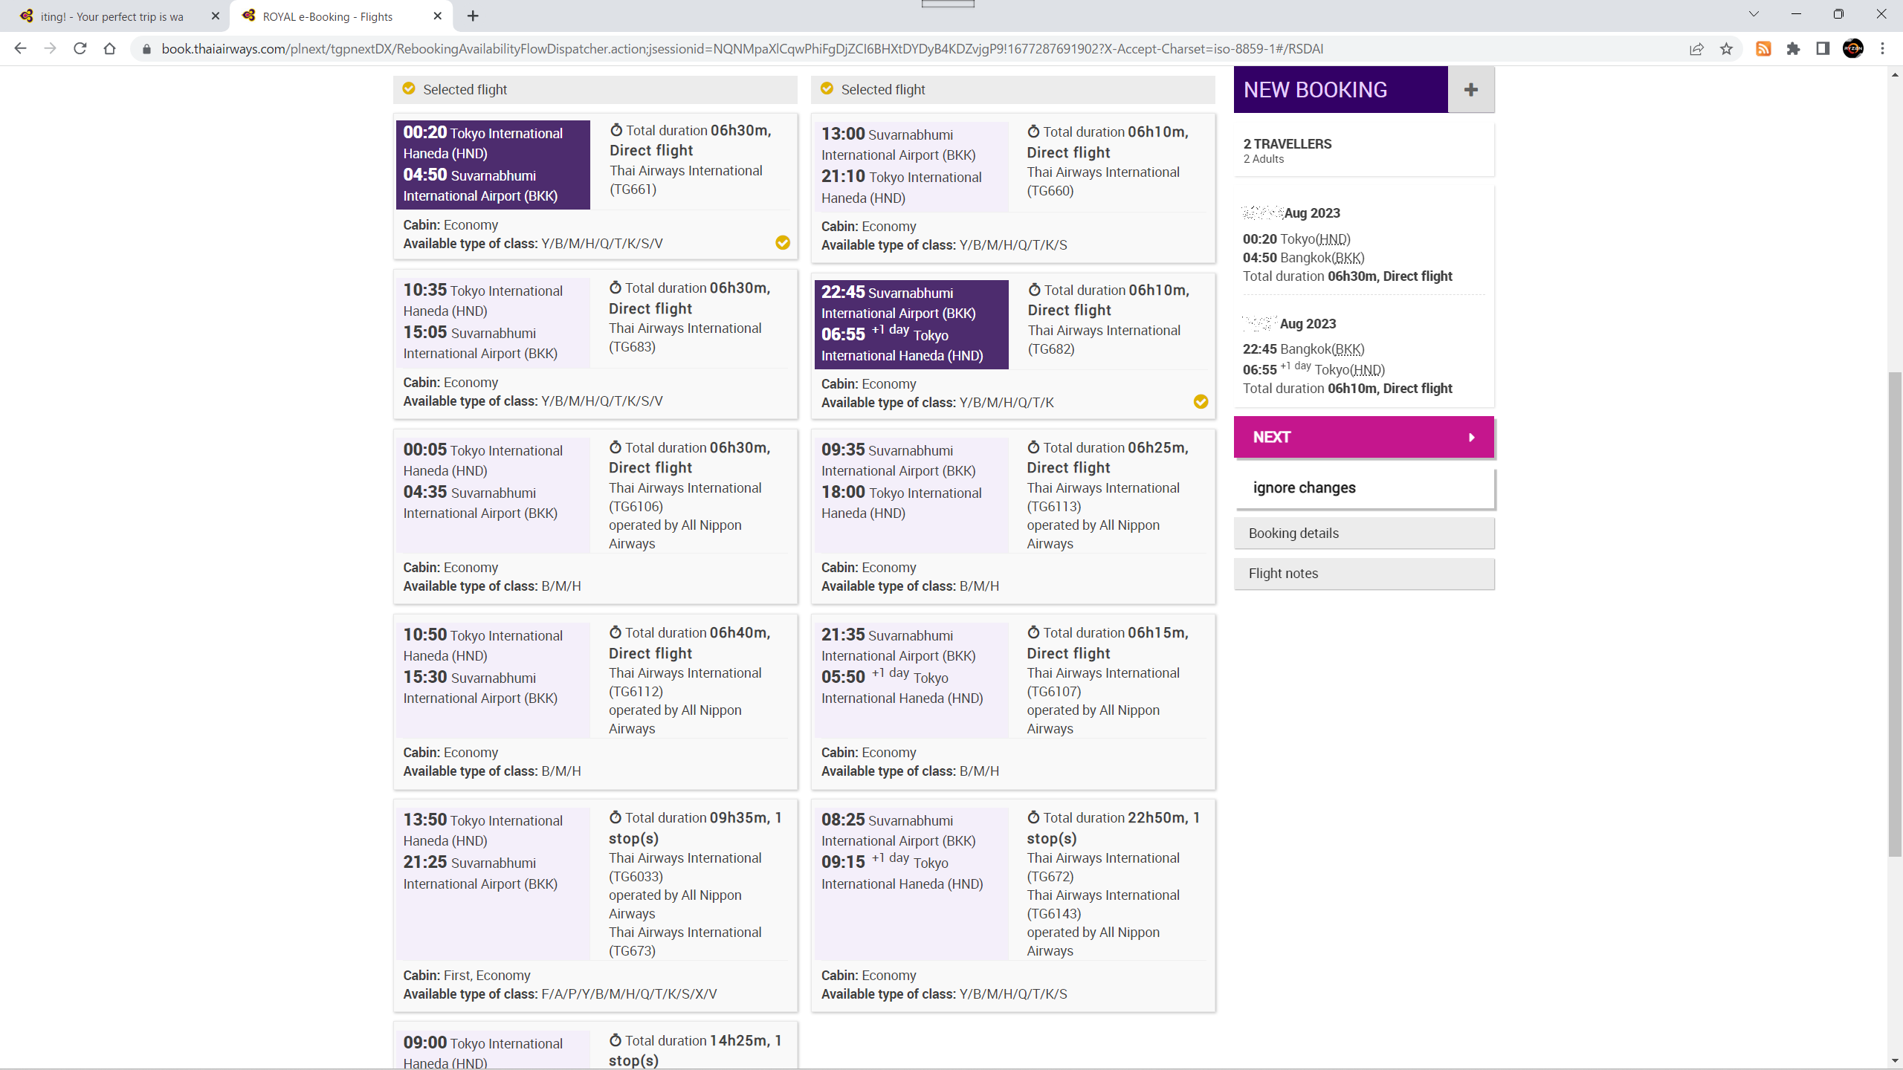Image resolution: width=1903 pixels, height=1070 pixels.
Task: Click 'Cabin: First, Economy' text
Action: (x=467, y=976)
